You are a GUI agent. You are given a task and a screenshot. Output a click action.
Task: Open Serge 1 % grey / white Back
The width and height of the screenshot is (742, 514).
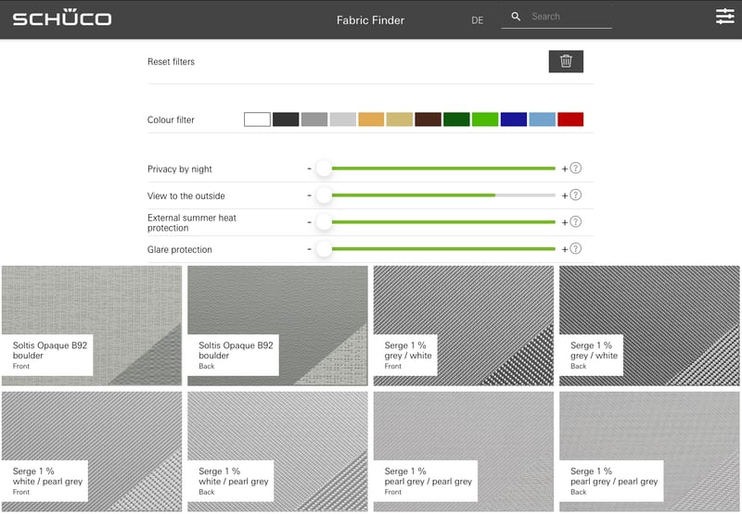coord(649,325)
